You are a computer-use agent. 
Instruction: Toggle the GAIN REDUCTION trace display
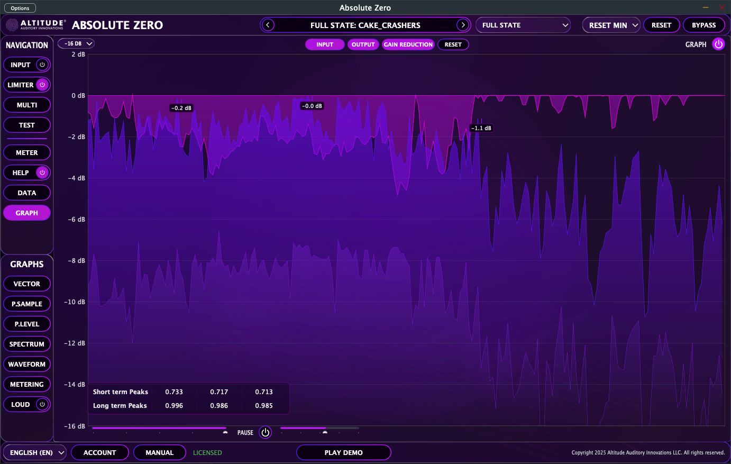408,44
